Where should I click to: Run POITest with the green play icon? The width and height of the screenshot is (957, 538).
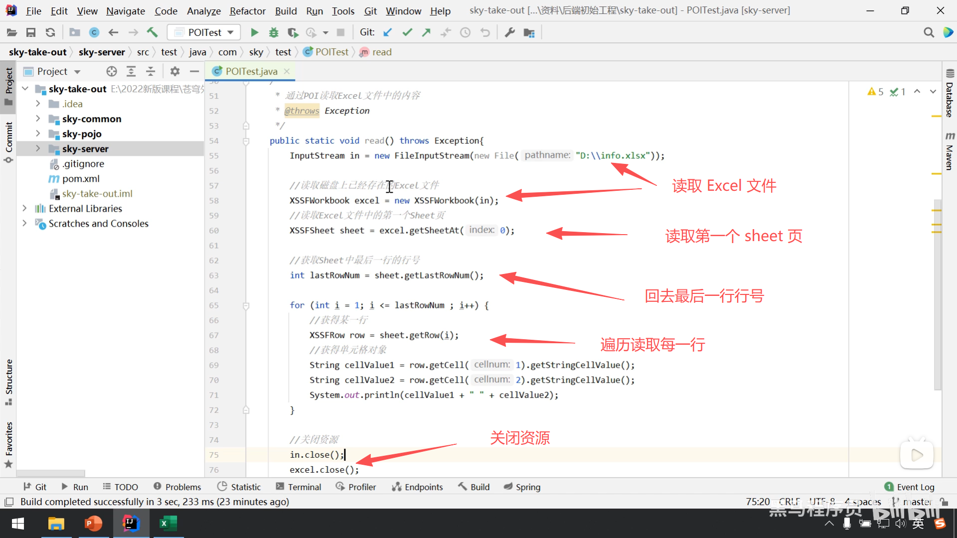click(254, 32)
